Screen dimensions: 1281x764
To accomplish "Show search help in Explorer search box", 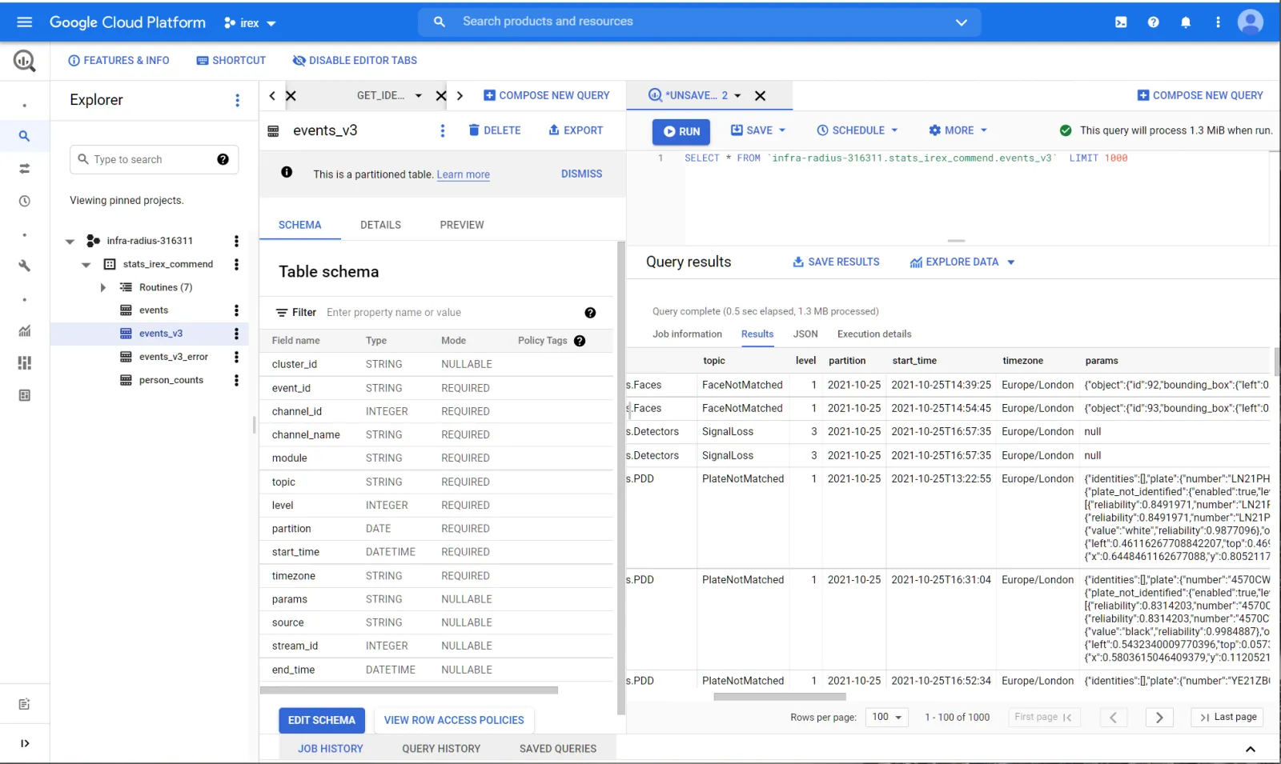I will click(x=223, y=159).
